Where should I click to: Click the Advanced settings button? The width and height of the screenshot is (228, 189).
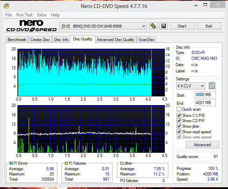202,145
